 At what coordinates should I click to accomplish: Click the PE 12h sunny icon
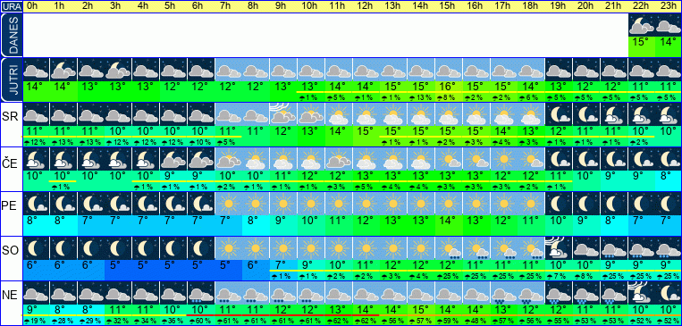coord(366,203)
